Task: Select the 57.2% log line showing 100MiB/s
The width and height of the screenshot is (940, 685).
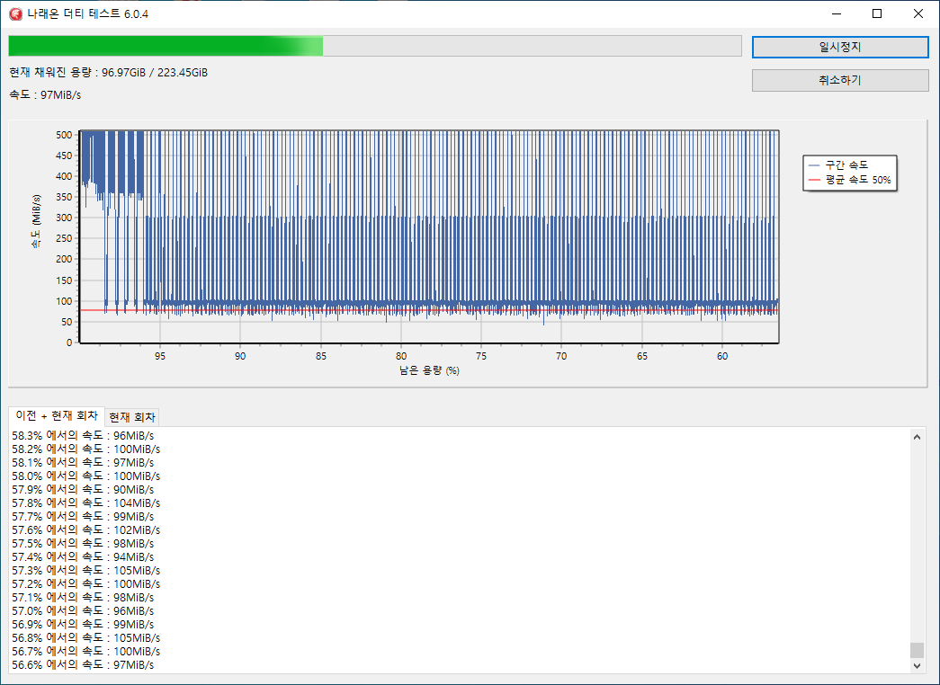Action: click(x=85, y=583)
